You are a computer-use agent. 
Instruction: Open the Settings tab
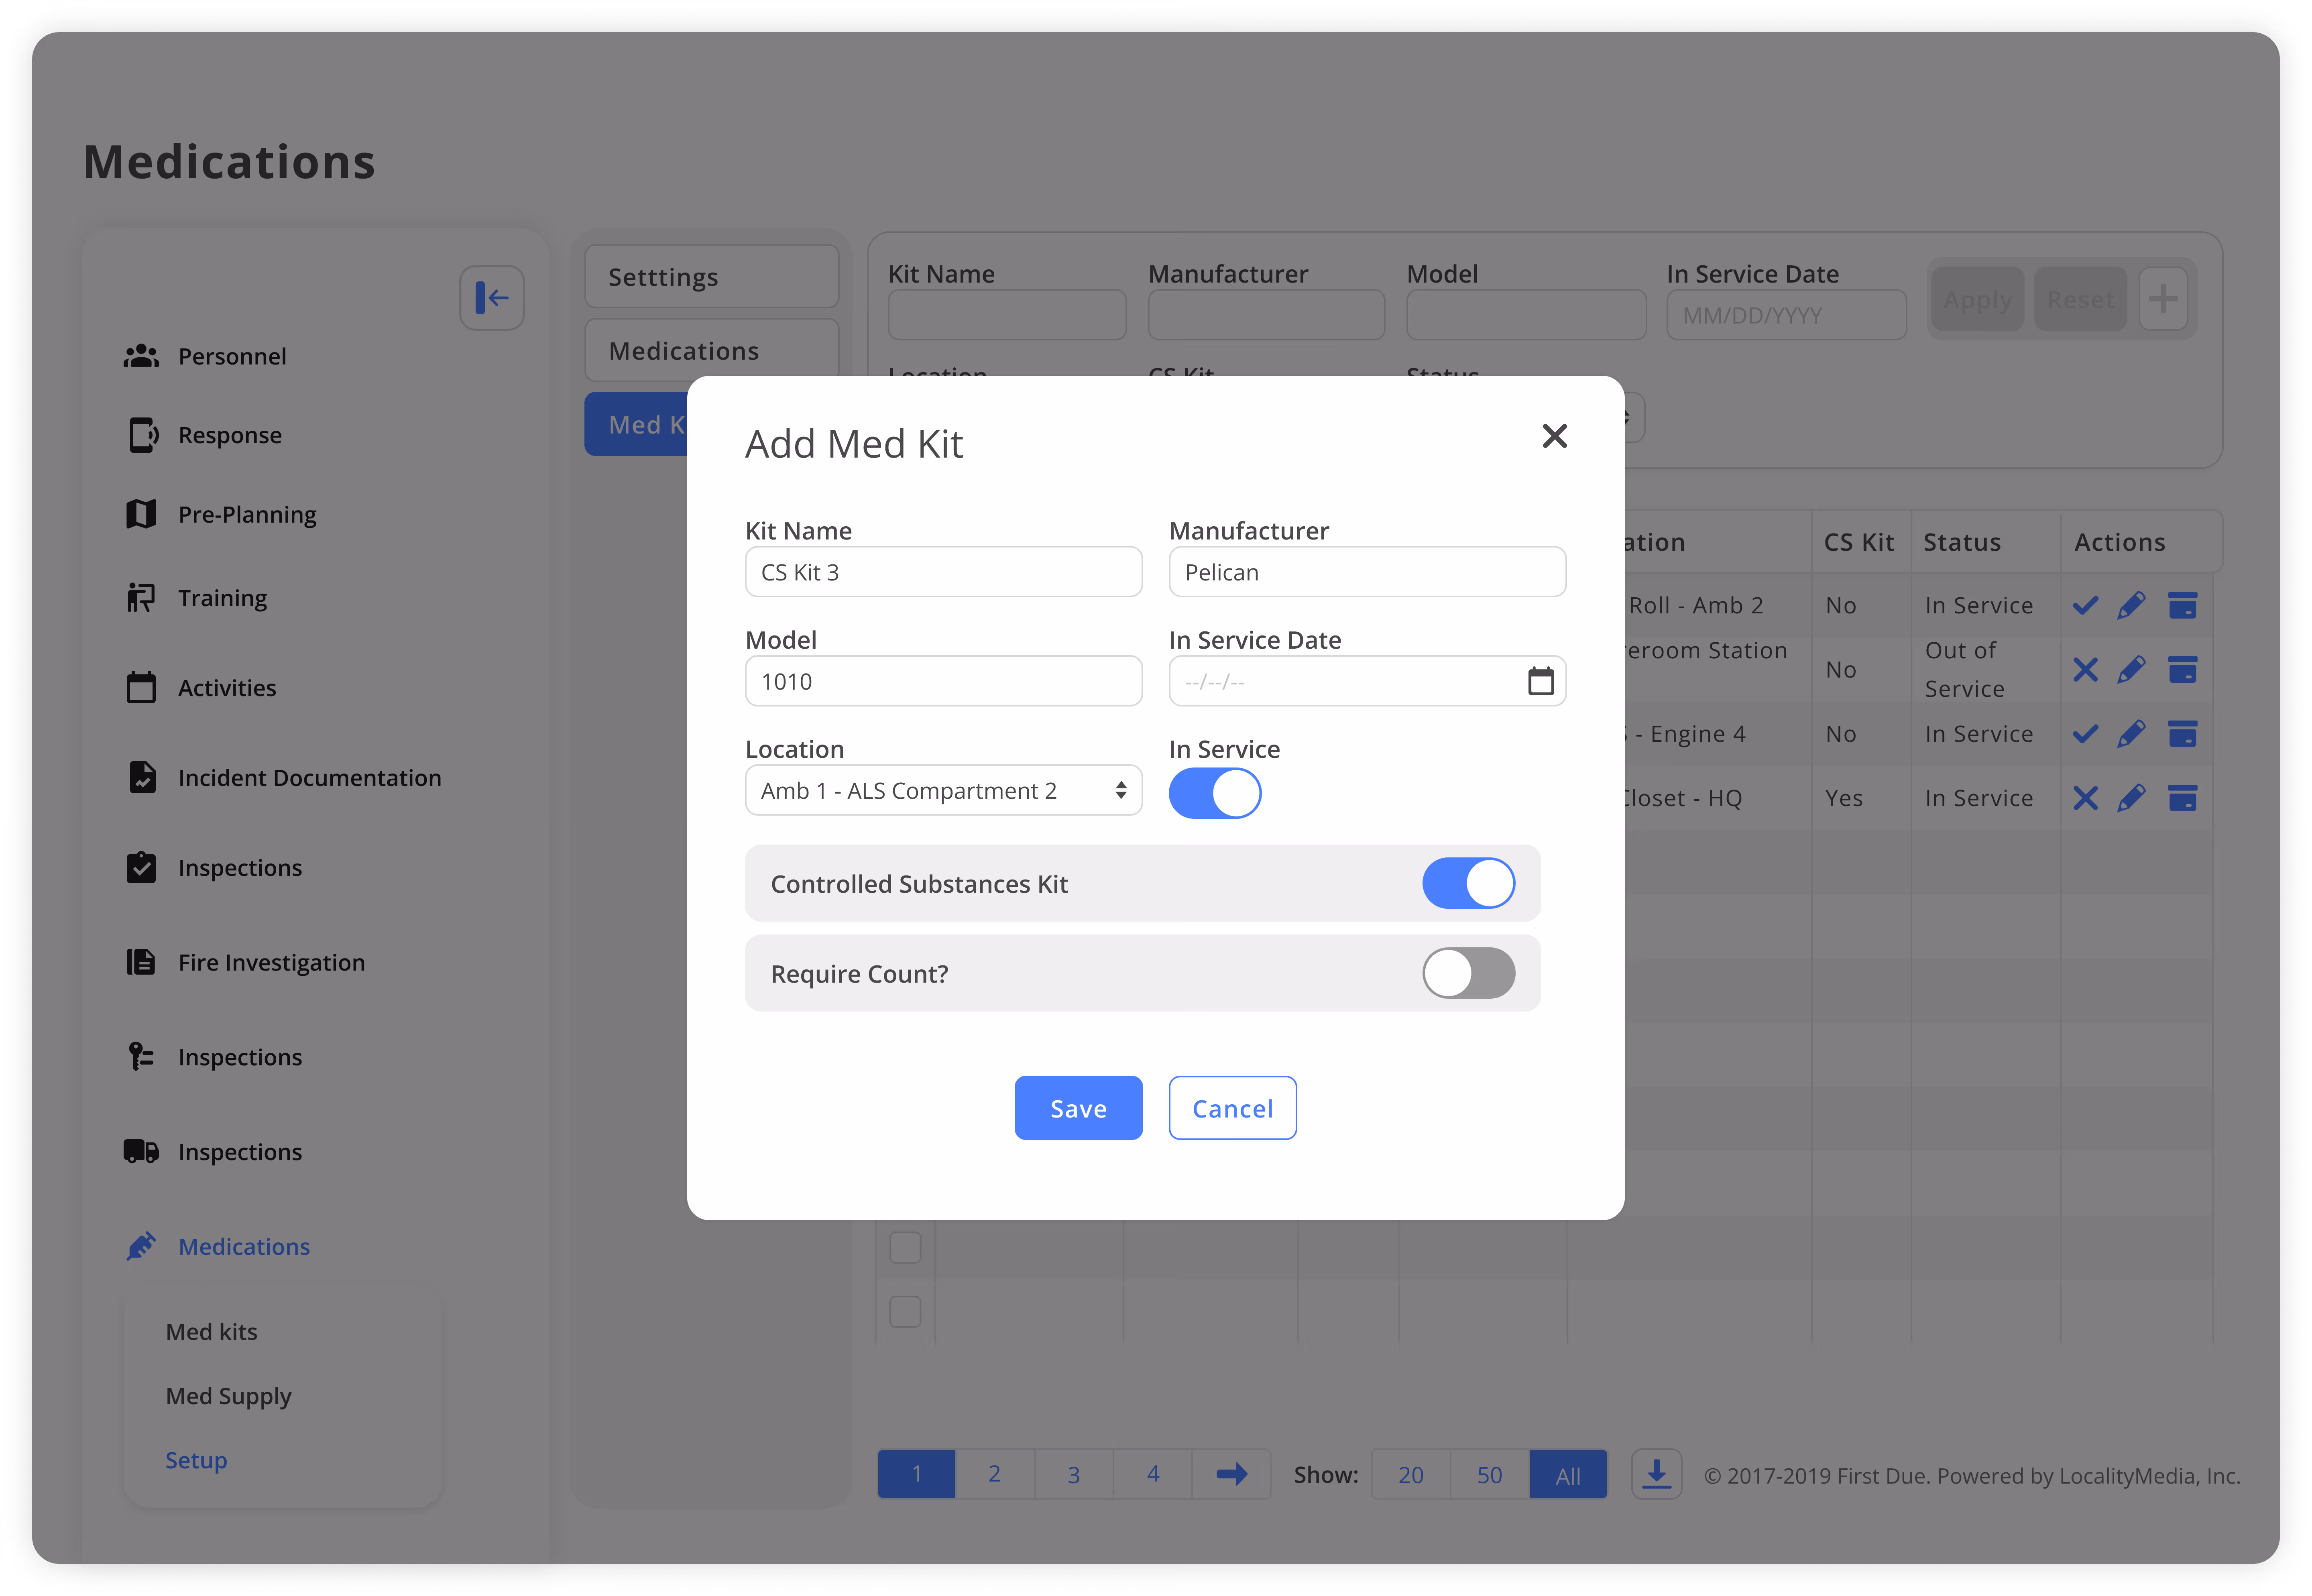coord(711,277)
